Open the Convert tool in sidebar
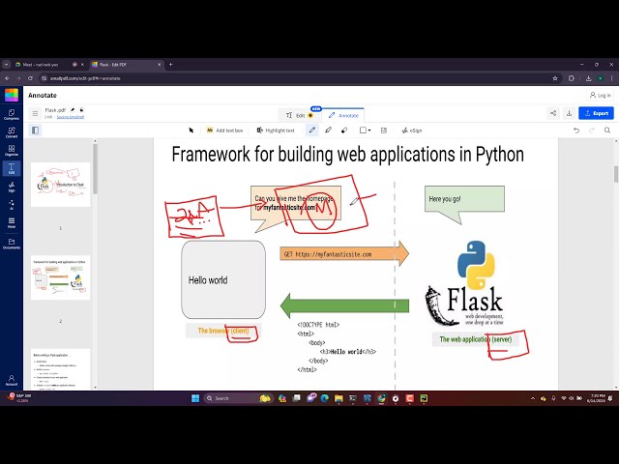This screenshot has width=619, height=464. click(12, 132)
